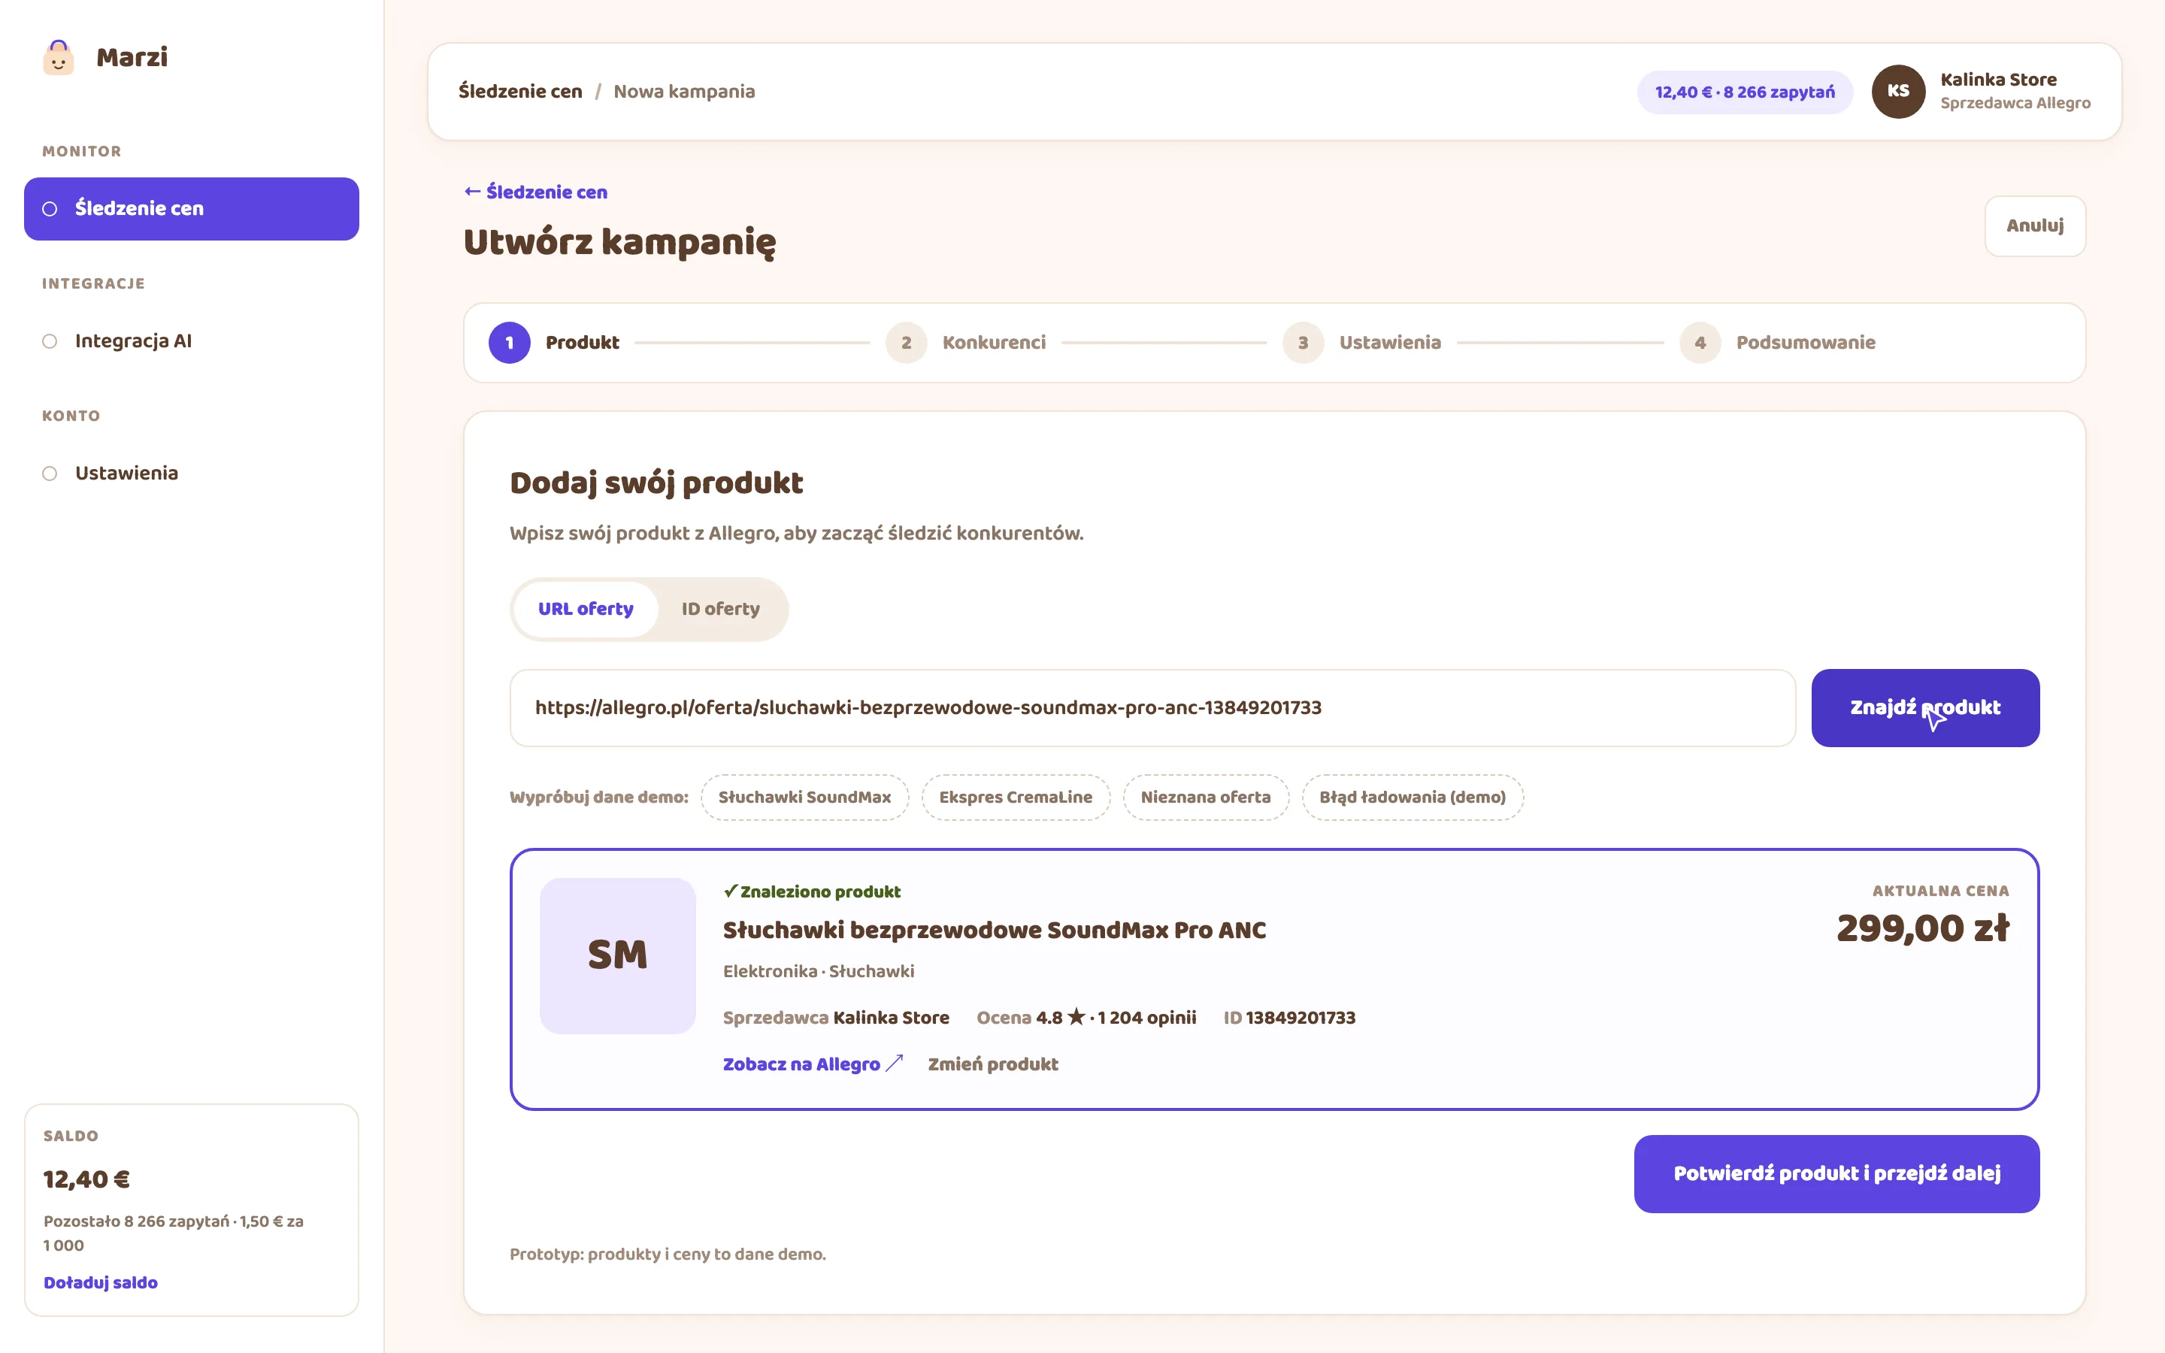The width and height of the screenshot is (2165, 1353).
Task: Open Integracja AI in the sidebar
Action: (x=192, y=341)
